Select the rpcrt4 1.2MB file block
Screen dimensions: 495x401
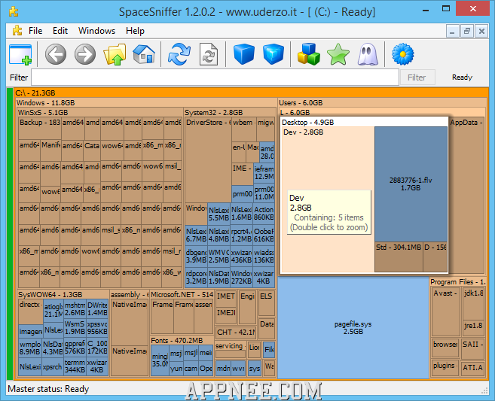coord(241,235)
